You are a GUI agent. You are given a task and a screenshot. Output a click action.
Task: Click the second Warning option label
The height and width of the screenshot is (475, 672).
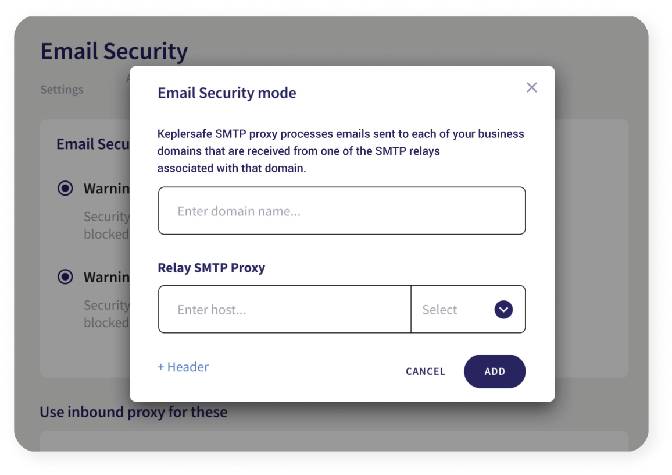(107, 277)
